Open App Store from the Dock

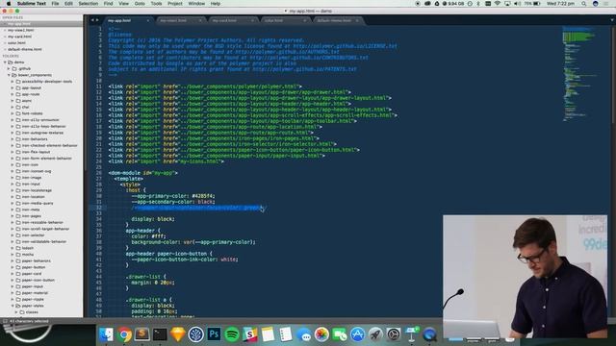tap(357, 334)
